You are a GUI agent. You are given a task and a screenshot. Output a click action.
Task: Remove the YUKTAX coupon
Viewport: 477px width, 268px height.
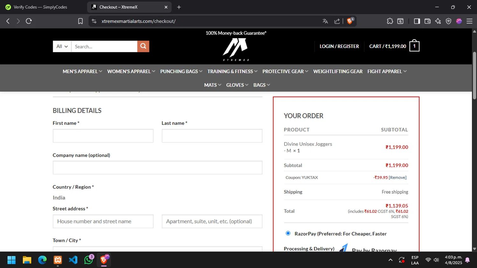click(x=397, y=177)
